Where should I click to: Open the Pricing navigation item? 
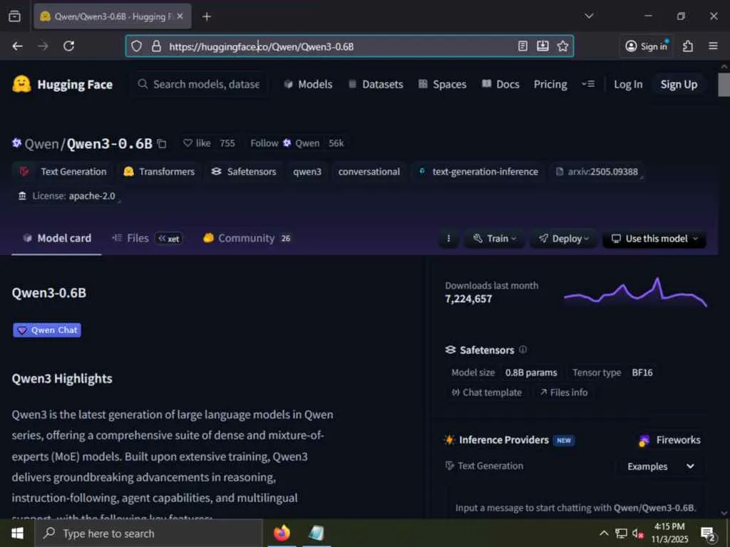coord(550,84)
